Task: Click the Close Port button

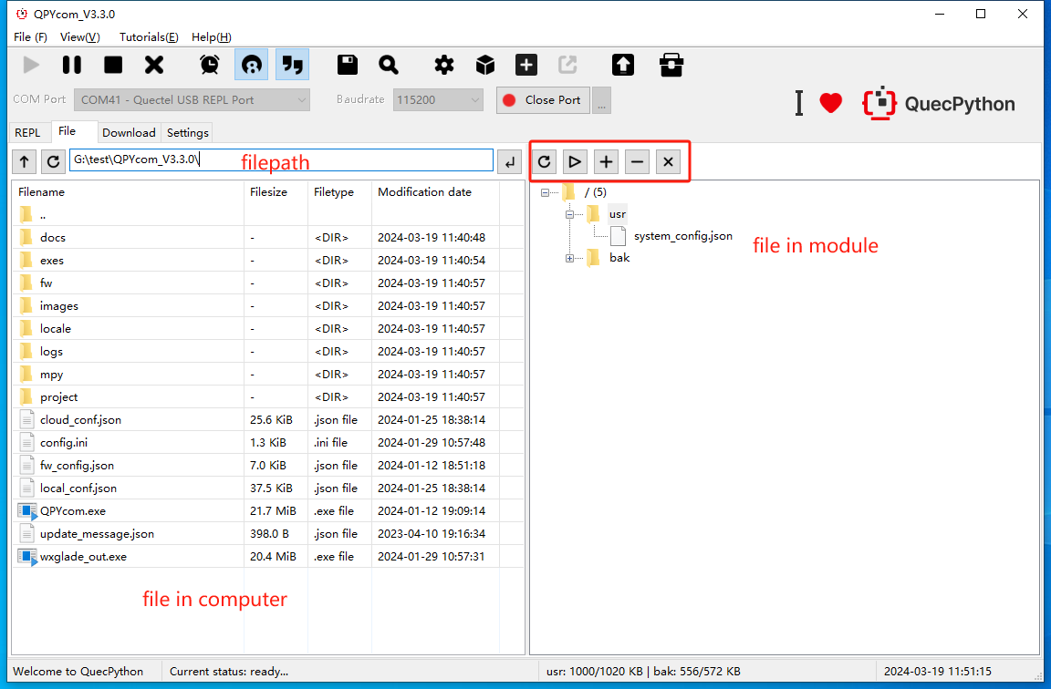Action: pos(543,99)
